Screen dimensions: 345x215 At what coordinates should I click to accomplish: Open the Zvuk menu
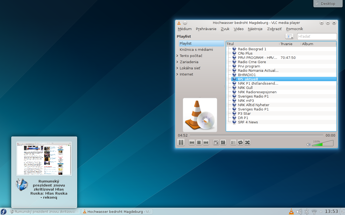click(x=225, y=29)
